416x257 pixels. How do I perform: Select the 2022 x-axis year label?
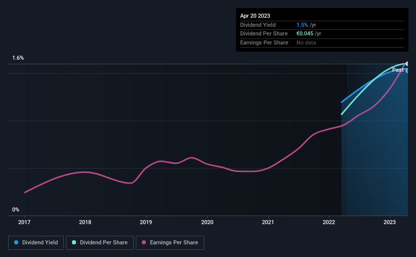click(329, 222)
